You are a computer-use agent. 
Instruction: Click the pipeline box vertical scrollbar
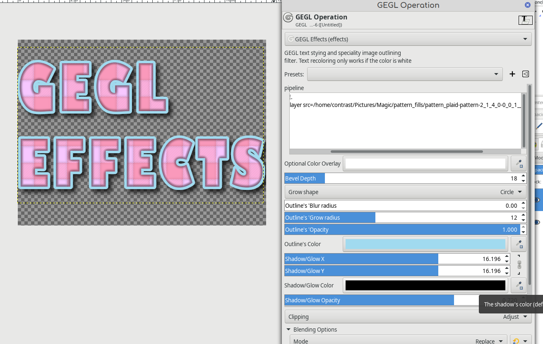524,121
